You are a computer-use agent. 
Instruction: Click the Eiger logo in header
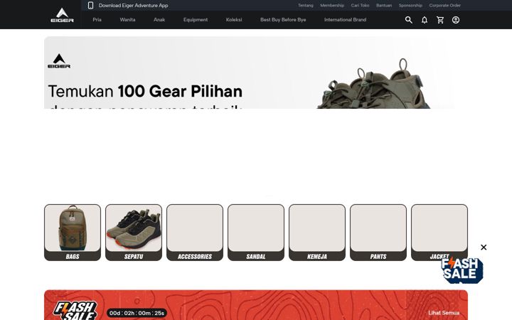click(x=62, y=16)
